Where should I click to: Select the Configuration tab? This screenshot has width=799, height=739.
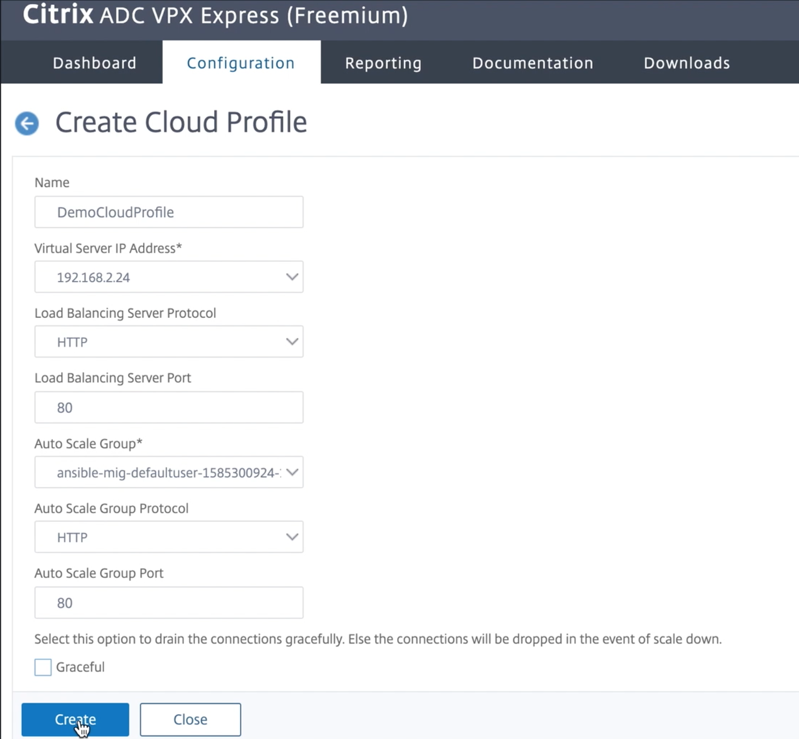(x=241, y=63)
